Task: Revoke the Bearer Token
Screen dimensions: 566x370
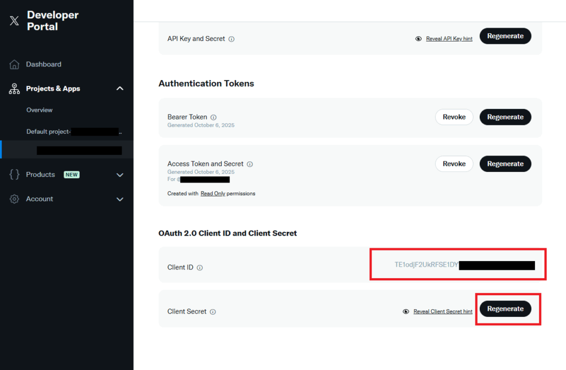Action: pos(454,117)
